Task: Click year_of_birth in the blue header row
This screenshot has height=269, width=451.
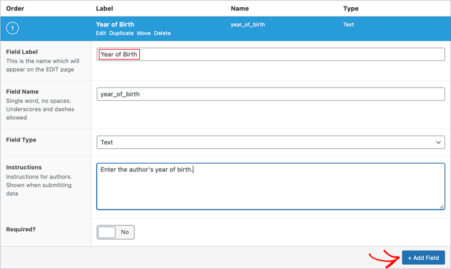Action: point(247,25)
